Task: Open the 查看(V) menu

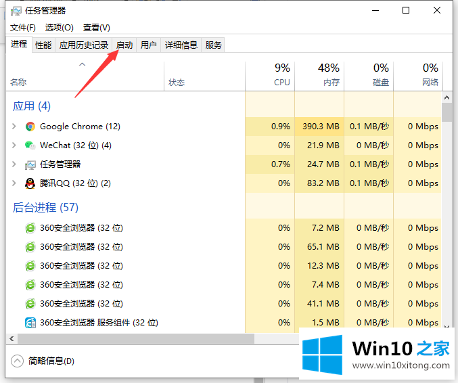Action: [96, 28]
